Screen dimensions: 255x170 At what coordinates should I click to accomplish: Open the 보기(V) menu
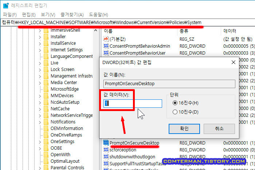(48, 15)
